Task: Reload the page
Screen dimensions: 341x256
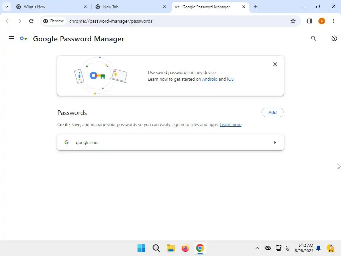Action: point(31,21)
